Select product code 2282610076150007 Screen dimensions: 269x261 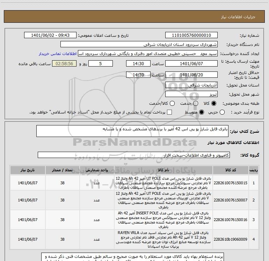click(x=231, y=200)
